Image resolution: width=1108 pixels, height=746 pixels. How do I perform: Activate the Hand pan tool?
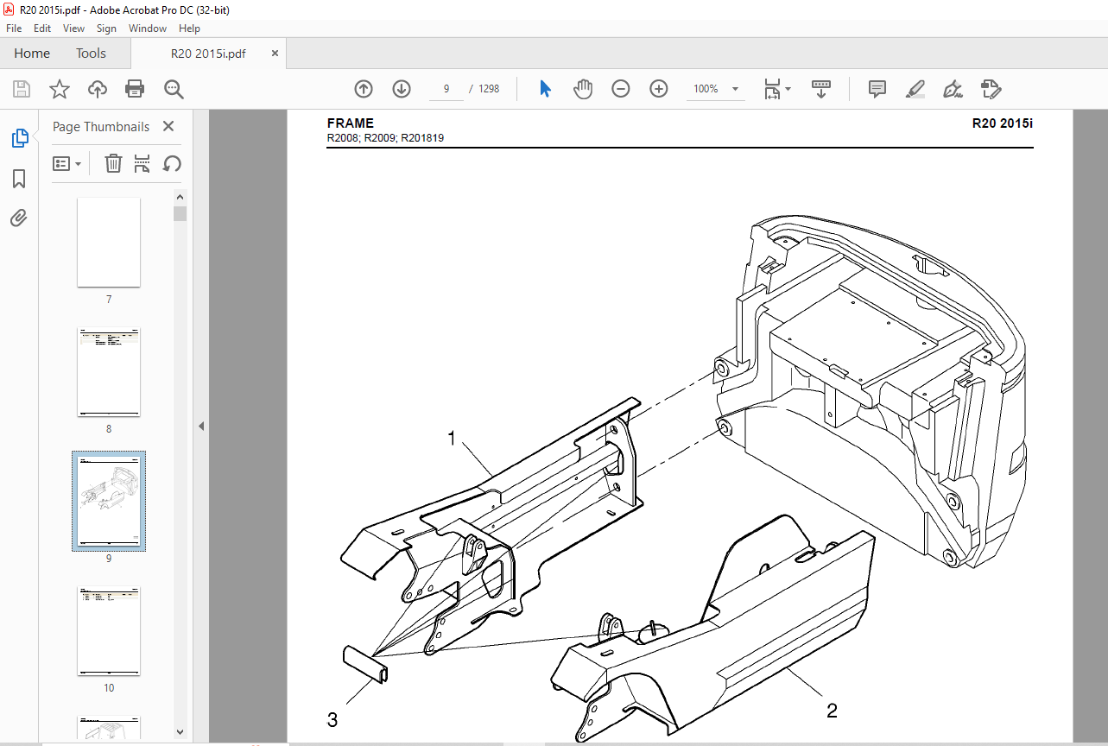coord(584,89)
